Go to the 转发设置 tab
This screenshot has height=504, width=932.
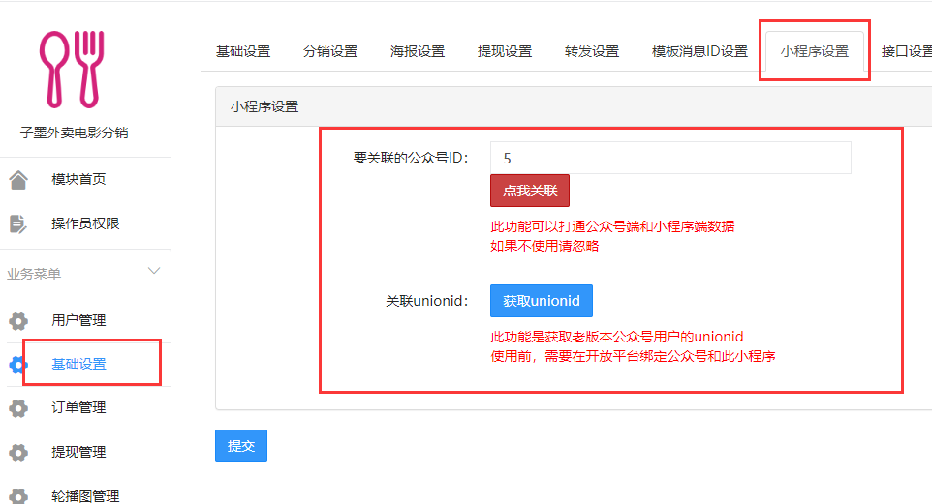[x=592, y=51]
